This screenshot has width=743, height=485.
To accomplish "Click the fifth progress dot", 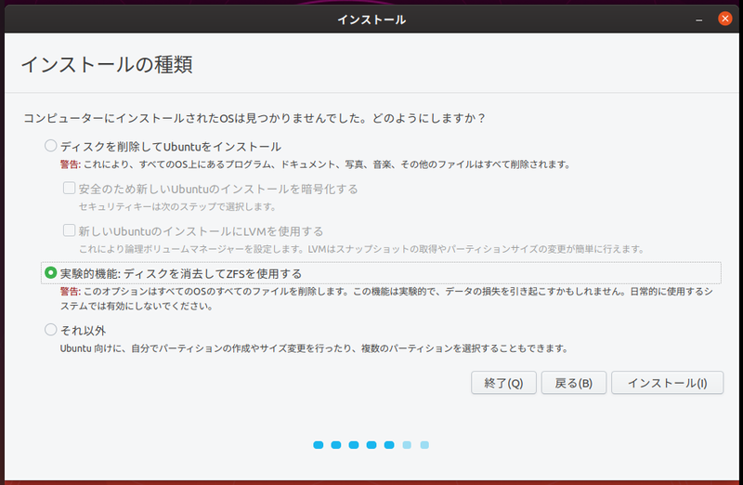I will point(389,445).
